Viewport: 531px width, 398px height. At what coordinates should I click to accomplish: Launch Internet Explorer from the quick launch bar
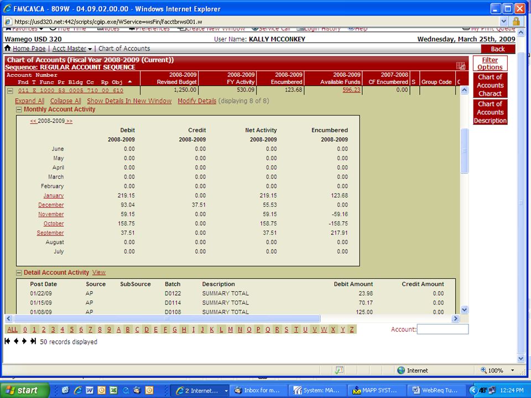click(x=77, y=390)
